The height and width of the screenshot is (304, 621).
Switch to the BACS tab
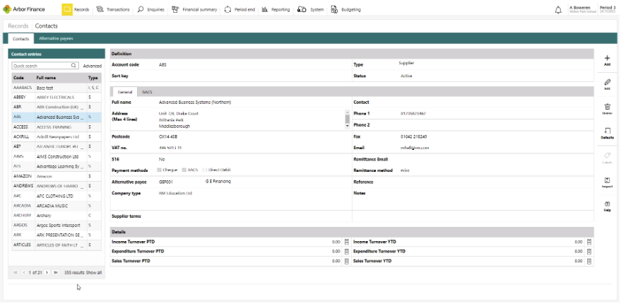coord(148,92)
